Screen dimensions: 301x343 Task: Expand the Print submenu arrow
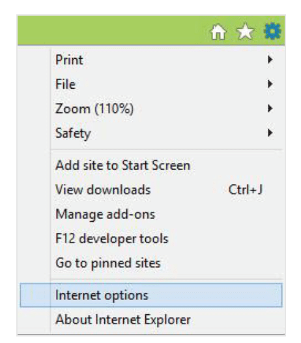click(x=270, y=59)
